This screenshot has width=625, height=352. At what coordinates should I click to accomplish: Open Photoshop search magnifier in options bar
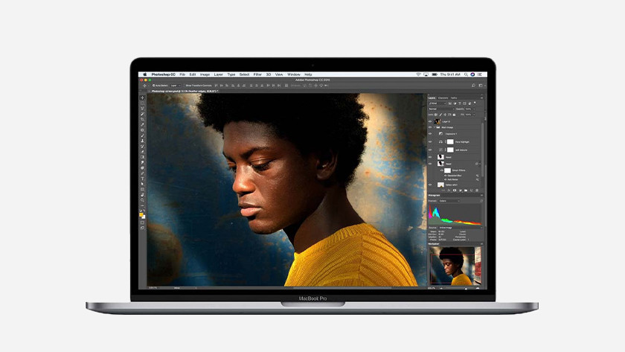[473, 86]
